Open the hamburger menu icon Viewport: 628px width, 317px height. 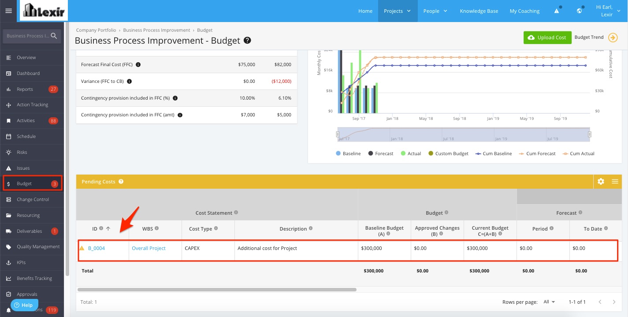click(8, 11)
